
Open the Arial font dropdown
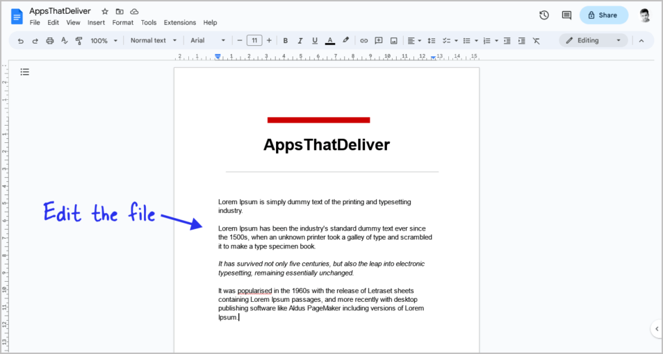208,40
